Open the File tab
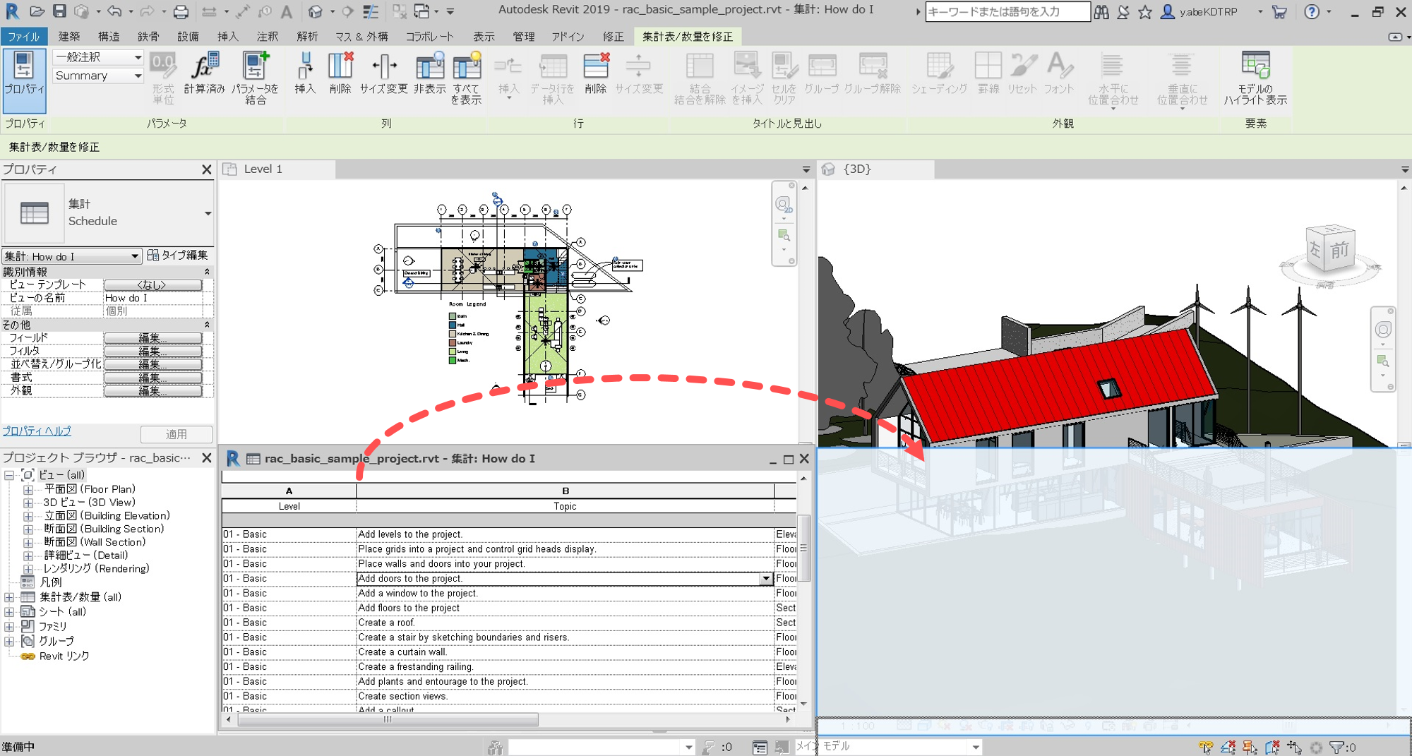This screenshot has width=1412, height=756. point(24,36)
